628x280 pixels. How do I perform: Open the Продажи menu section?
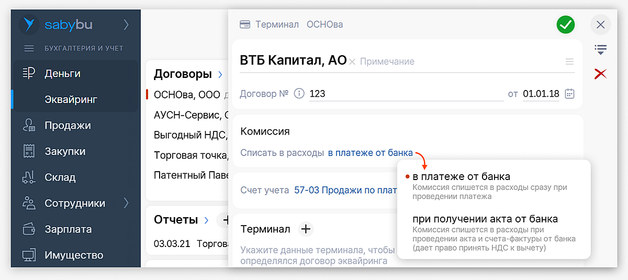(68, 125)
